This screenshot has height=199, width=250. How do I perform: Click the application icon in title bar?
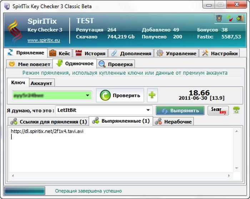7,6
